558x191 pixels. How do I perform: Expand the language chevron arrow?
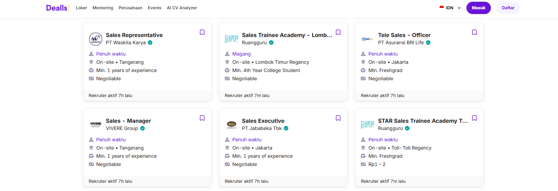pyautogui.click(x=459, y=8)
